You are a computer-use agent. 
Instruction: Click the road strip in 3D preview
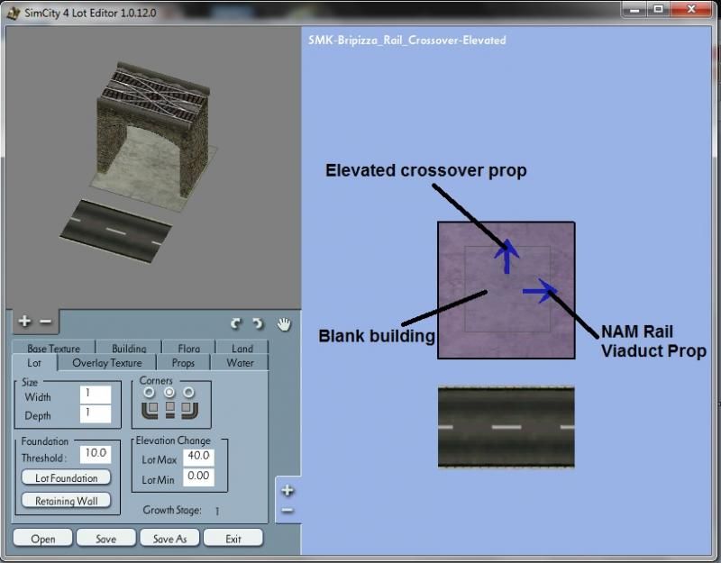(116, 231)
